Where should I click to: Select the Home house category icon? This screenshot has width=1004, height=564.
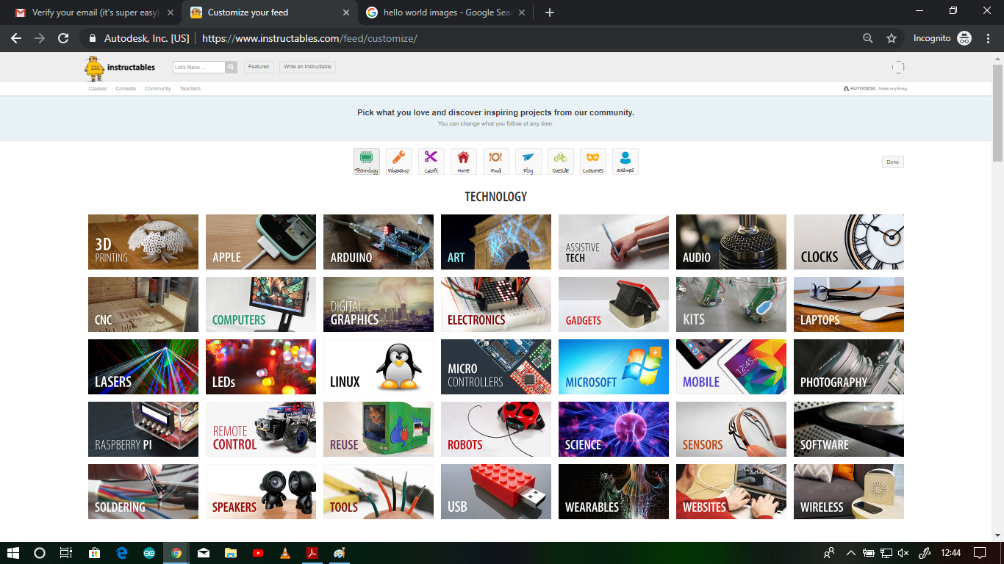464,162
